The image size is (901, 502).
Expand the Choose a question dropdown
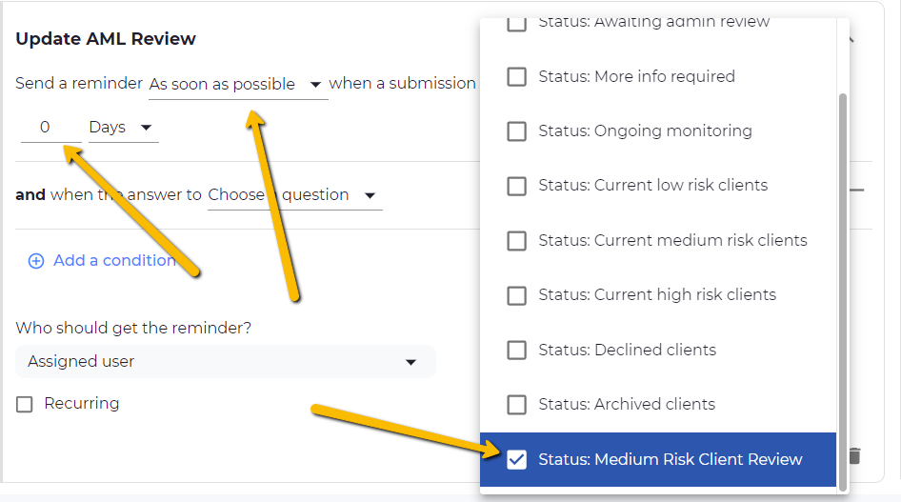(293, 195)
